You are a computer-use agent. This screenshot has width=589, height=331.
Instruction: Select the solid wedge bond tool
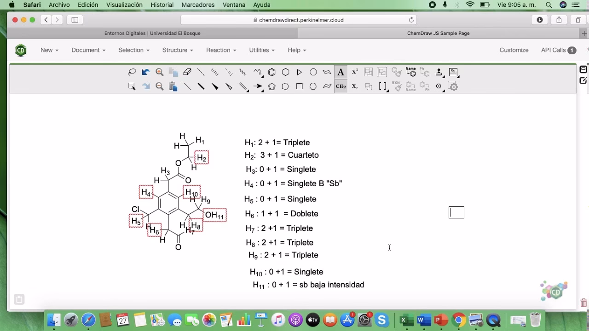pyautogui.click(x=215, y=86)
